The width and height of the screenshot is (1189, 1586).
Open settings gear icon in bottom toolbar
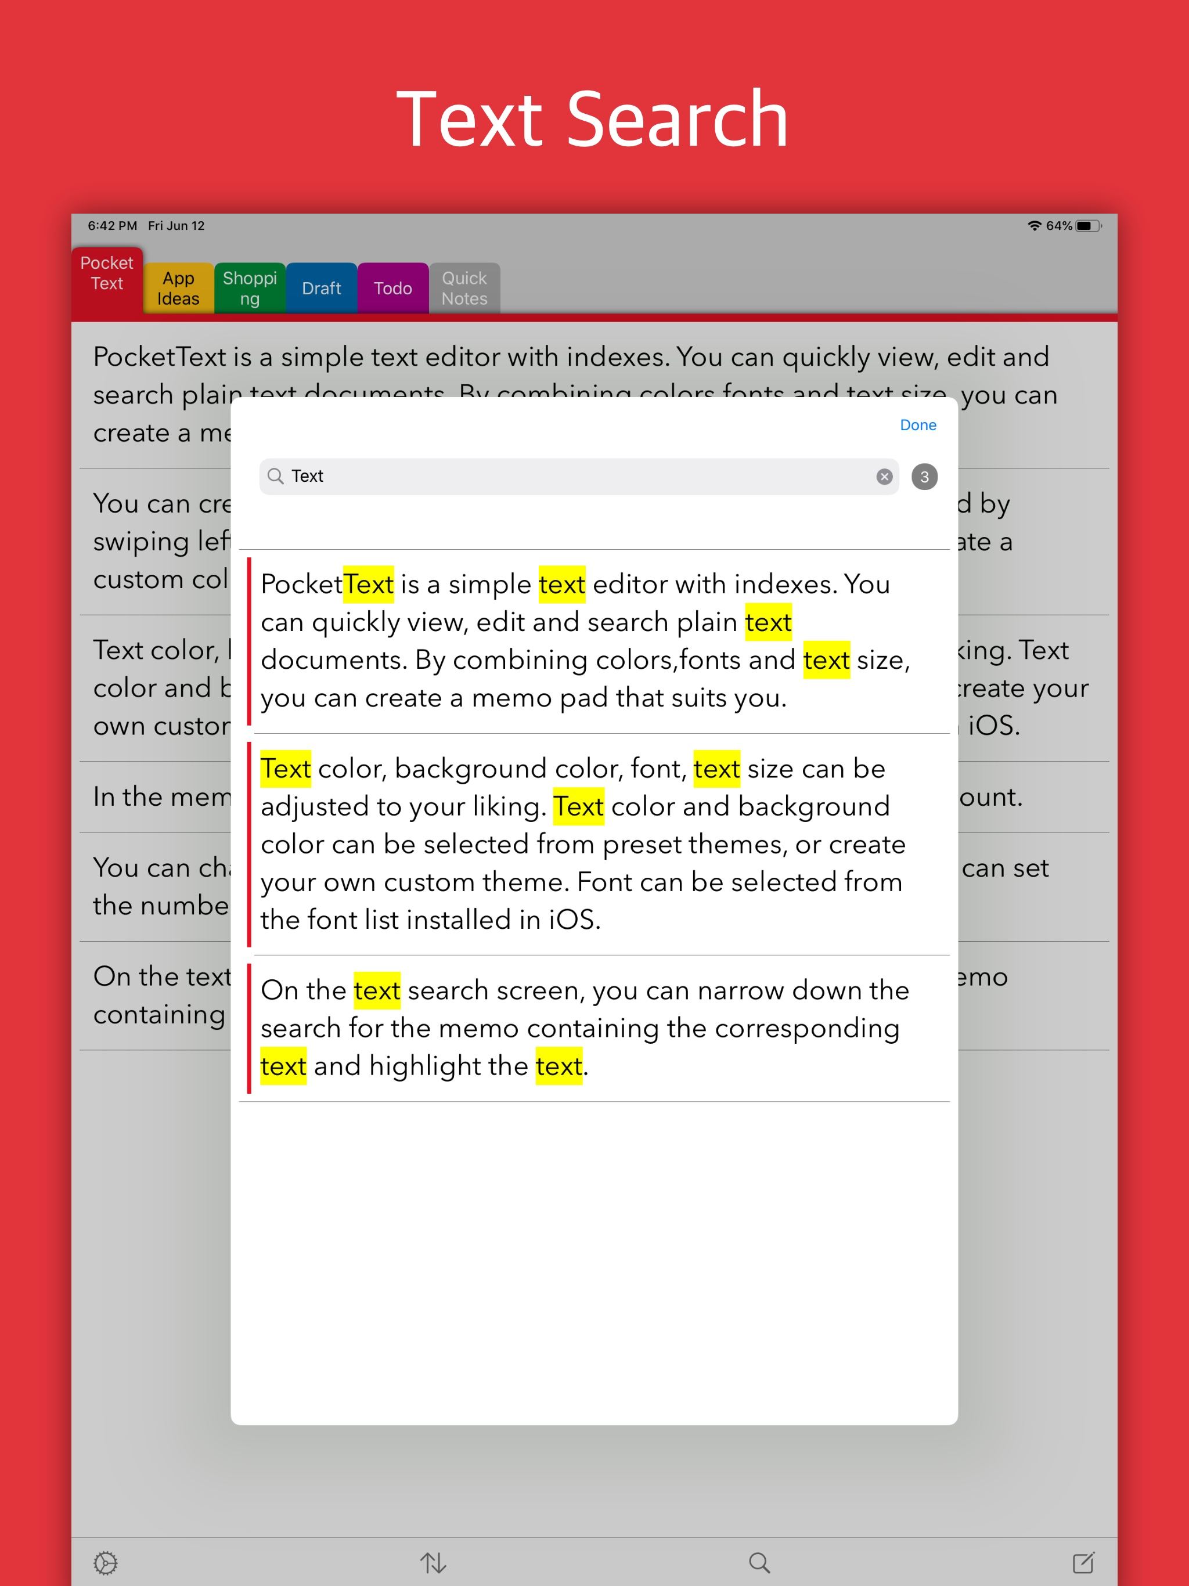(106, 1562)
